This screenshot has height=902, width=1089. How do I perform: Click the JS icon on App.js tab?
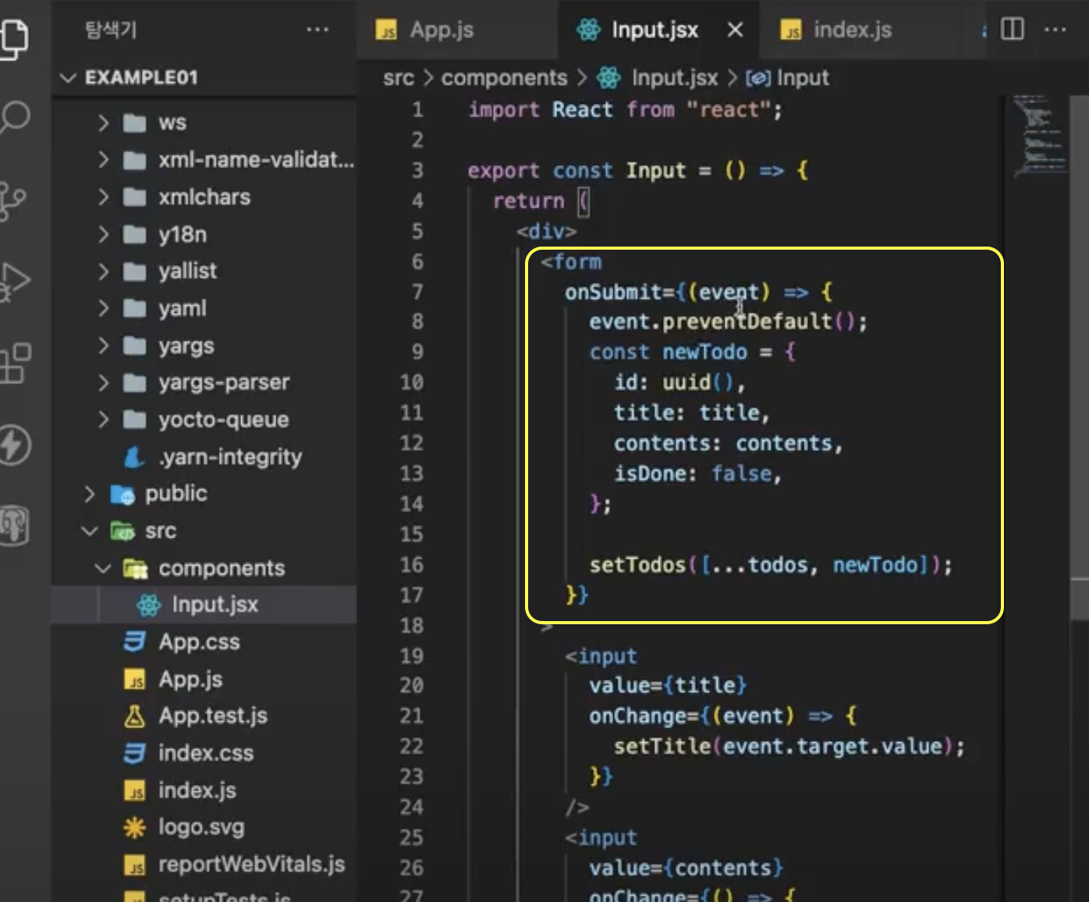tap(386, 30)
